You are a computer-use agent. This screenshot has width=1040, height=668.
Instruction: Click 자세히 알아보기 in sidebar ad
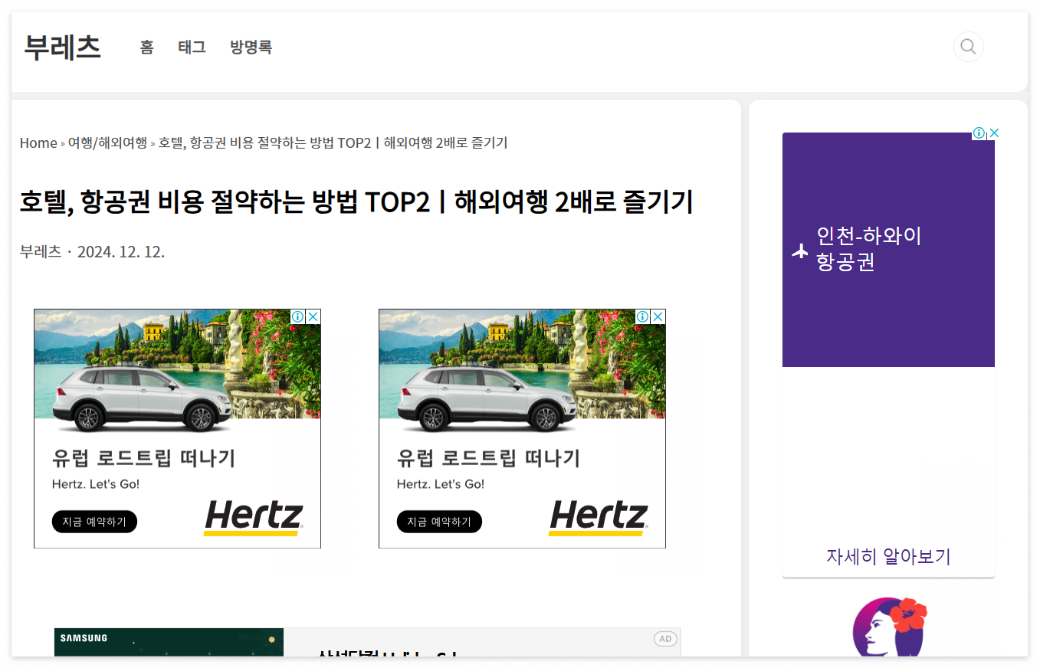point(888,556)
